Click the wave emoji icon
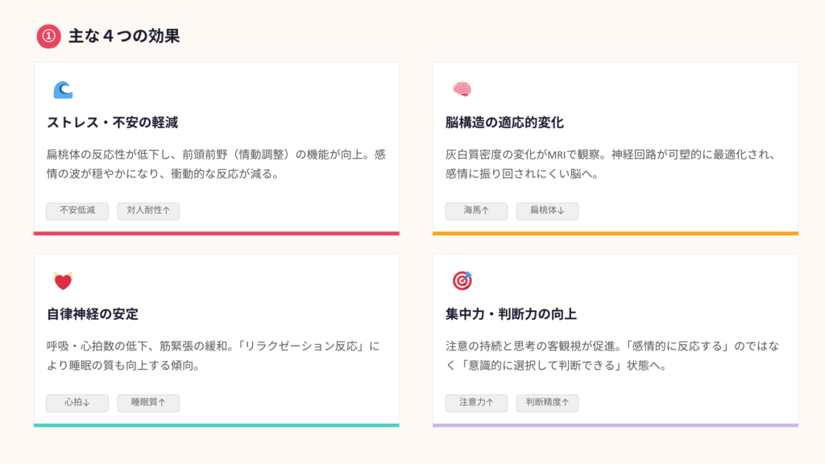 click(x=62, y=89)
